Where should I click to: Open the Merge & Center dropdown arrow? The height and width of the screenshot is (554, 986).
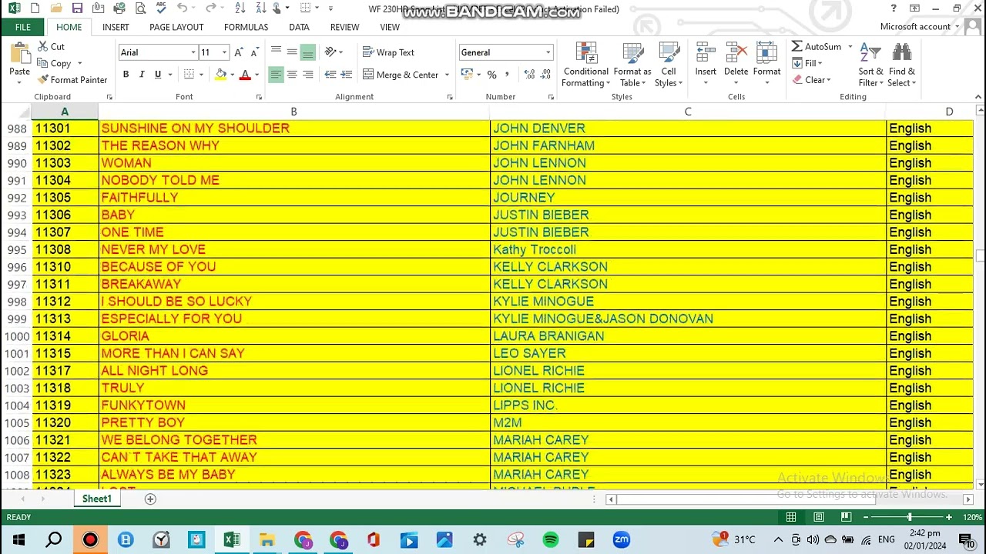coord(447,75)
